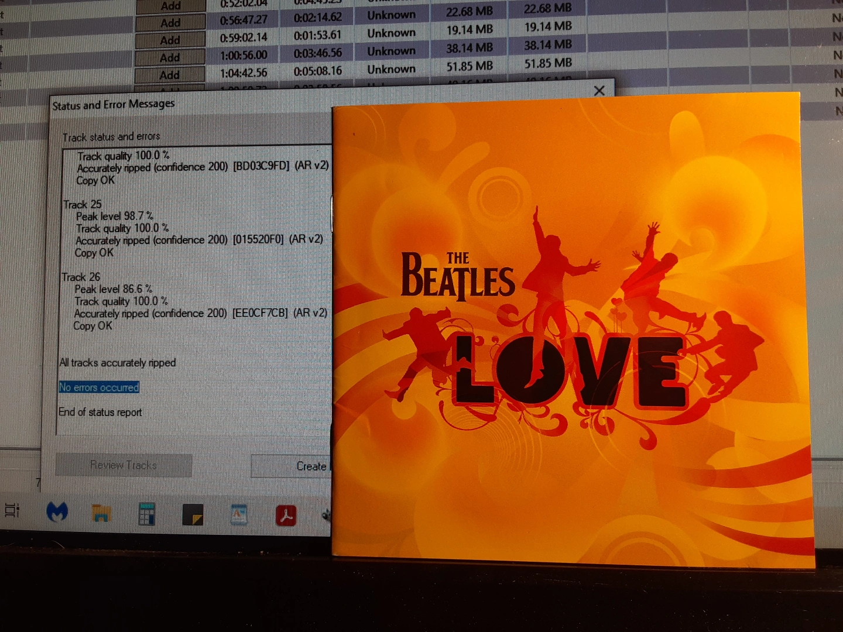Click the accurately ripped line with [BD03C9FD]

(203, 167)
